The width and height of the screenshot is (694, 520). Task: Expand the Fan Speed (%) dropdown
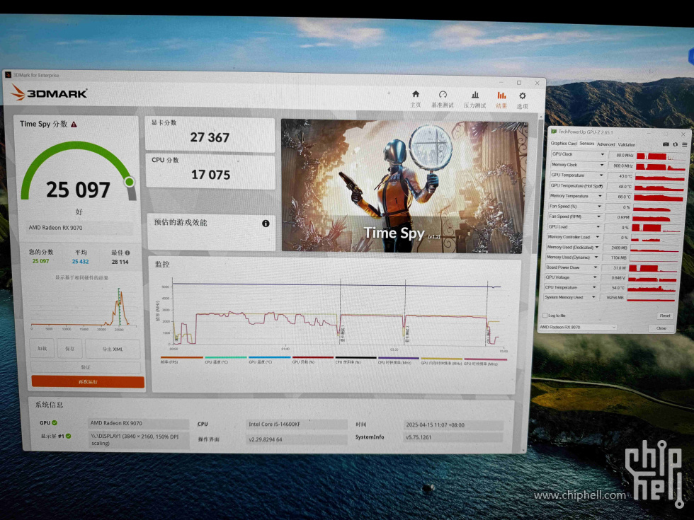click(600, 207)
